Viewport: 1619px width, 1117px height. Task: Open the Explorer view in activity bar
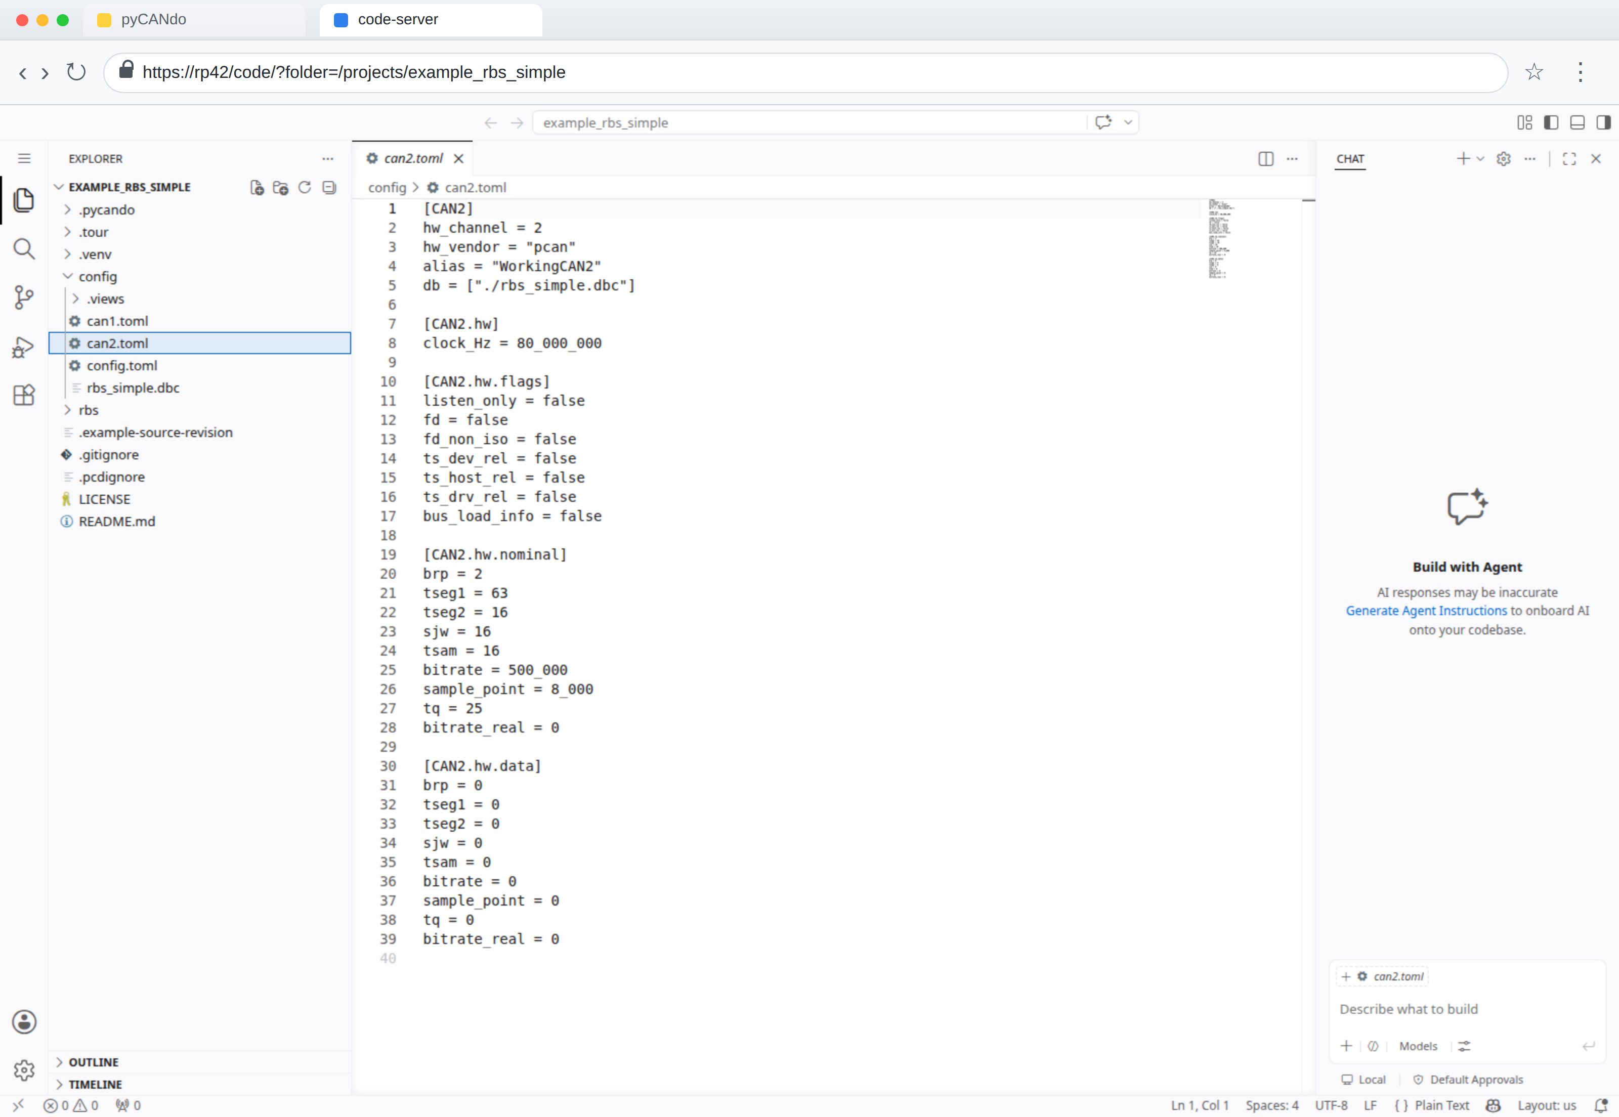click(x=24, y=200)
